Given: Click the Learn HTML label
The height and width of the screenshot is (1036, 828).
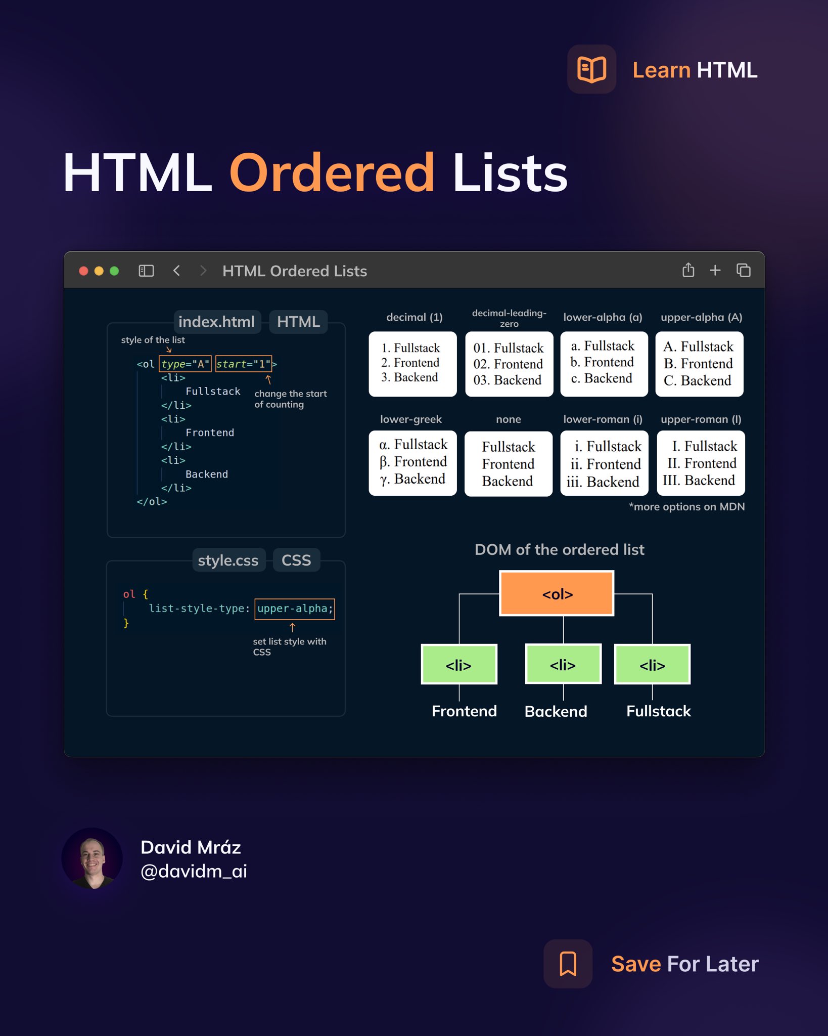Looking at the screenshot, I should click(695, 70).
